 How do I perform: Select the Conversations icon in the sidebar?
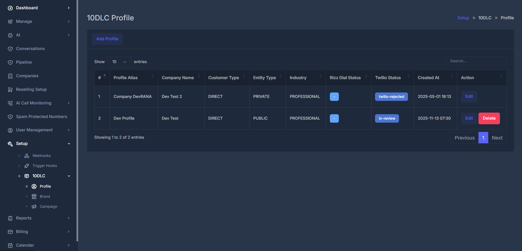10,48
